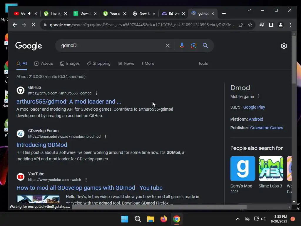
Task: Focus the gdmoD search input field
Action: pyautogui.click(x=111, y=46)
